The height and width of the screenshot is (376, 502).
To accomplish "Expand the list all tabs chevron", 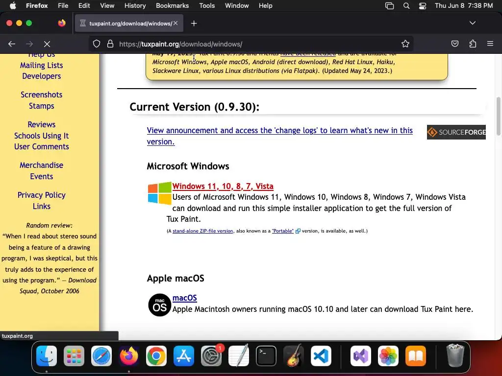I will coord(473,23).
